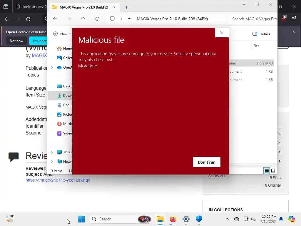Click Not now on Firefox prompt
The image size is (301, 226).
click(16, 41)
